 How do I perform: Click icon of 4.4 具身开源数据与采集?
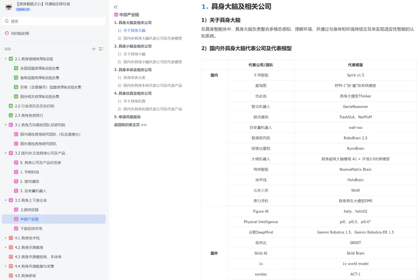pos(11,266)
